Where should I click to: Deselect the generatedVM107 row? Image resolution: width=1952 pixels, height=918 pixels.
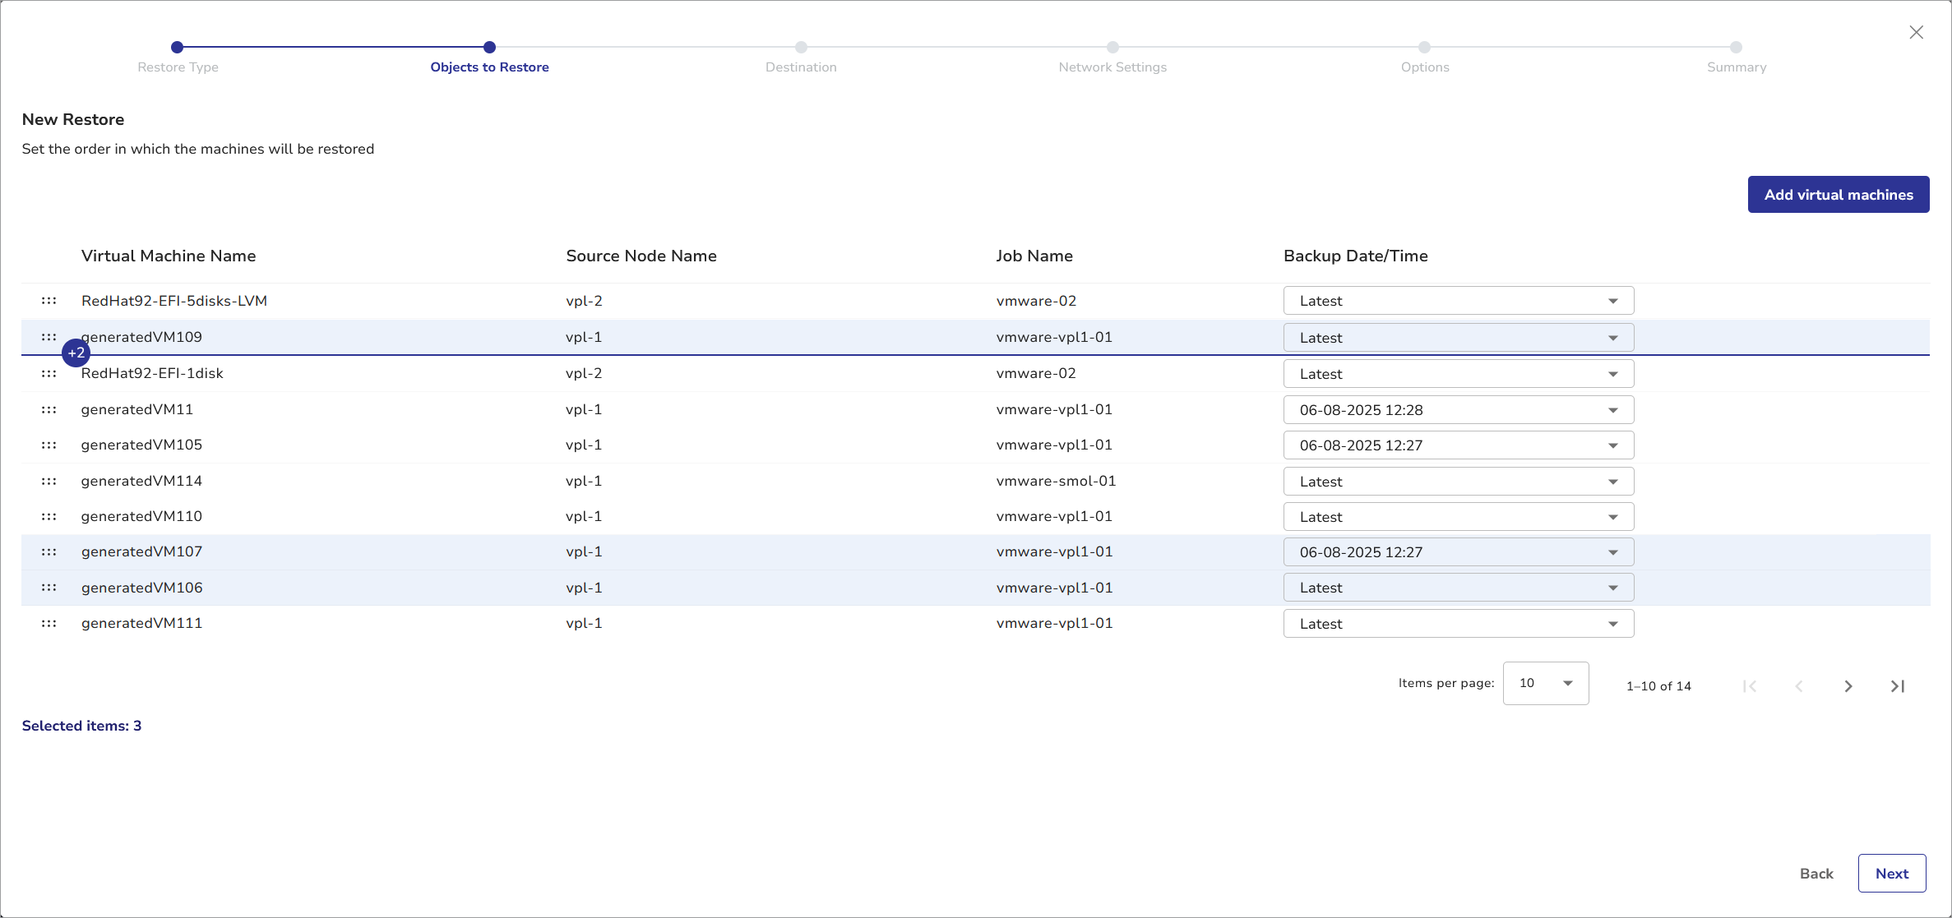click(x=141, y=551)
